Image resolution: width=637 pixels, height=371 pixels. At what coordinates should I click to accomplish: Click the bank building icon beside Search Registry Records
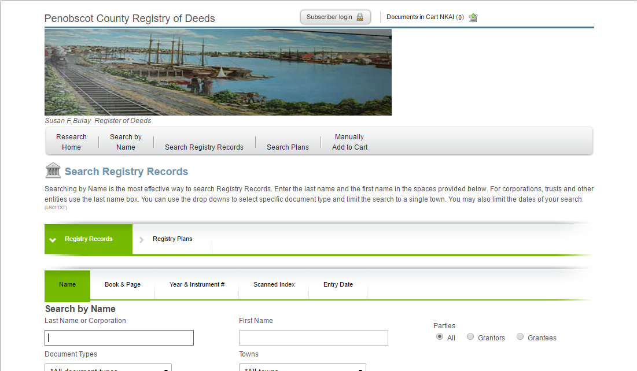pos(53,170)
